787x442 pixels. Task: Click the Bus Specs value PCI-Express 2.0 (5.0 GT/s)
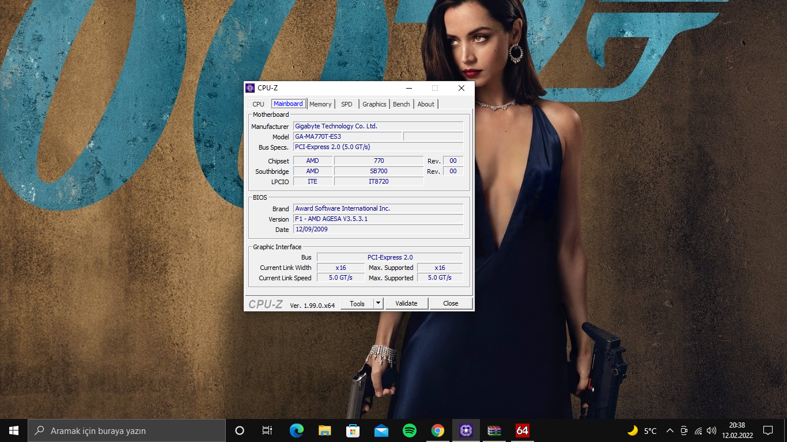tap(379, 147)
